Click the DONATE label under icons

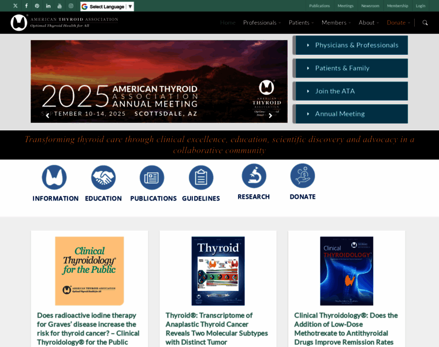303,197
